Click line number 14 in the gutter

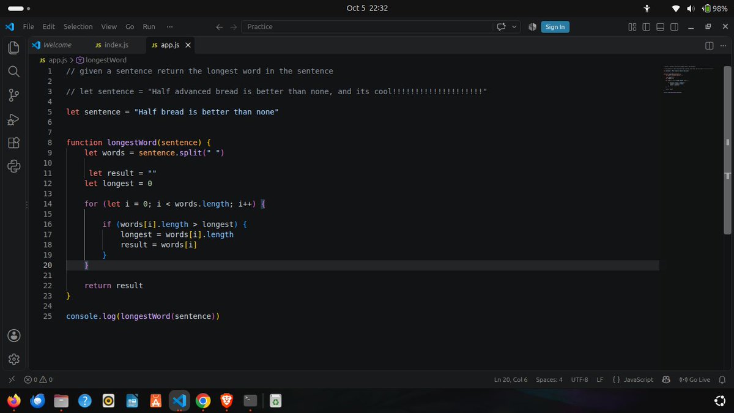coord(47,204)
